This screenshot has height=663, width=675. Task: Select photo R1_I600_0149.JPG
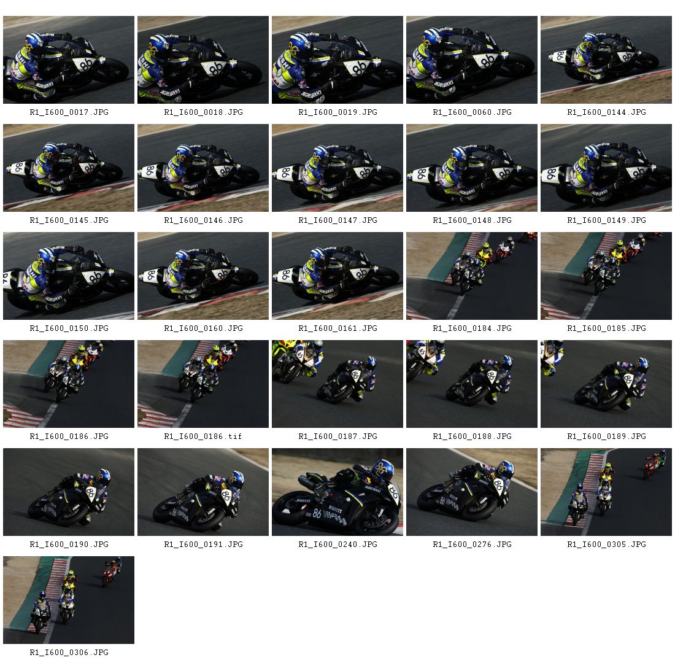click(x=606, y=168)
